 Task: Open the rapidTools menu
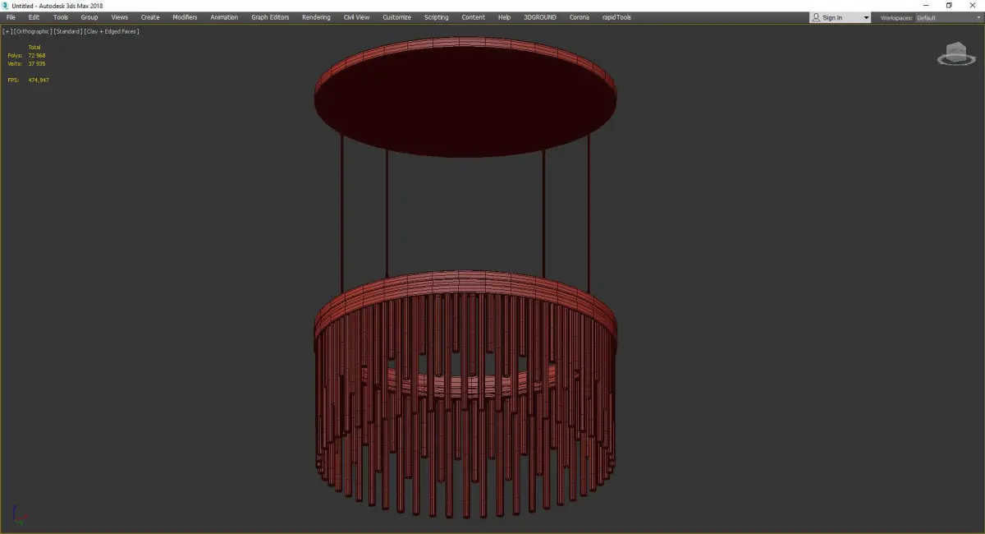[x=616, y=17]
